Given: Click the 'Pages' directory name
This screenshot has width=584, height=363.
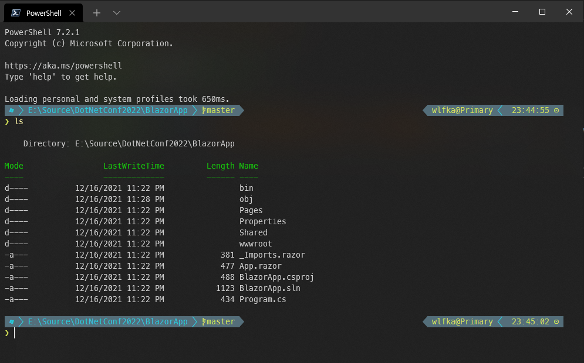Looking at the screenshot, I should click(x=251, y=210).
